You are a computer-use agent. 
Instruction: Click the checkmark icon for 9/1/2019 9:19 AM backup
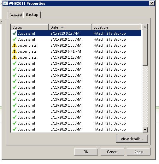(x=15, y=33)
